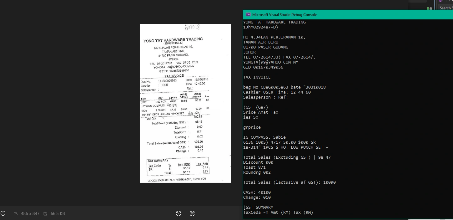Click console line 'CASH: 40100'
453x220 pixels.
pos(257,192)
